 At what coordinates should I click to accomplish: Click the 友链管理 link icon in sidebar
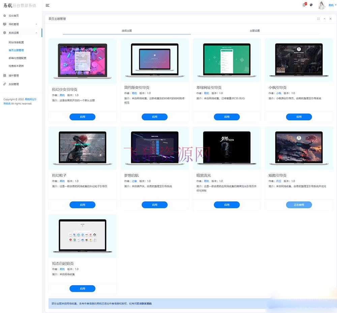pyautogui.click(x=5, y=84)
